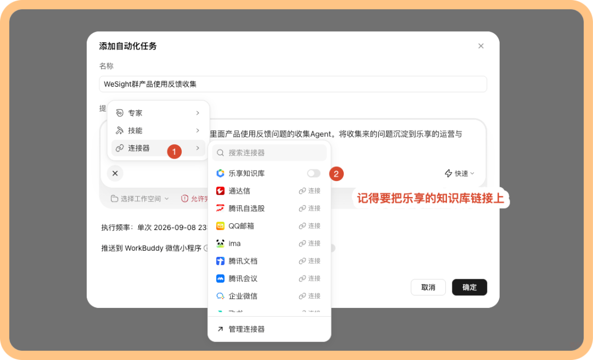Viewport: 593px width, 360px height.
Task: Expand the 专家 submenu chevron
Action: (x=198, y=113)
